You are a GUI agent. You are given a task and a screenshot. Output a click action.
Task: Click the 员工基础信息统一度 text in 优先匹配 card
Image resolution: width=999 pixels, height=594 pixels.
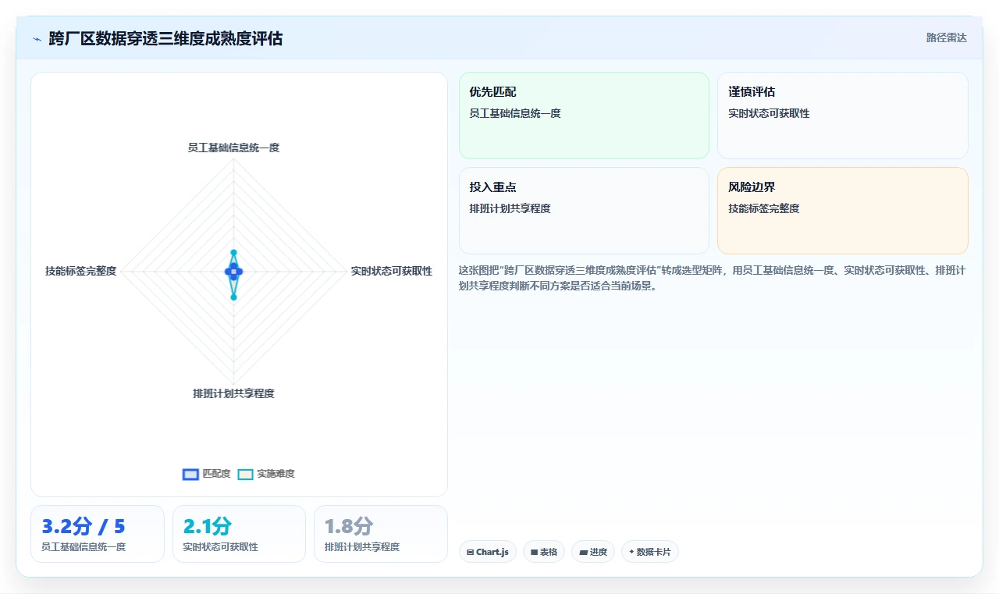pyautogui.click(x=515, y=113)
